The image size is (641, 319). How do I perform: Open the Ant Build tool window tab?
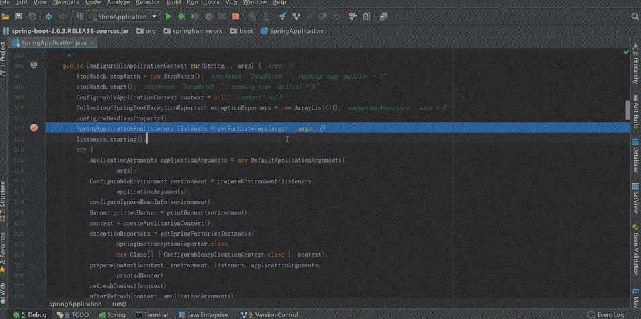[x=636, y=111]
